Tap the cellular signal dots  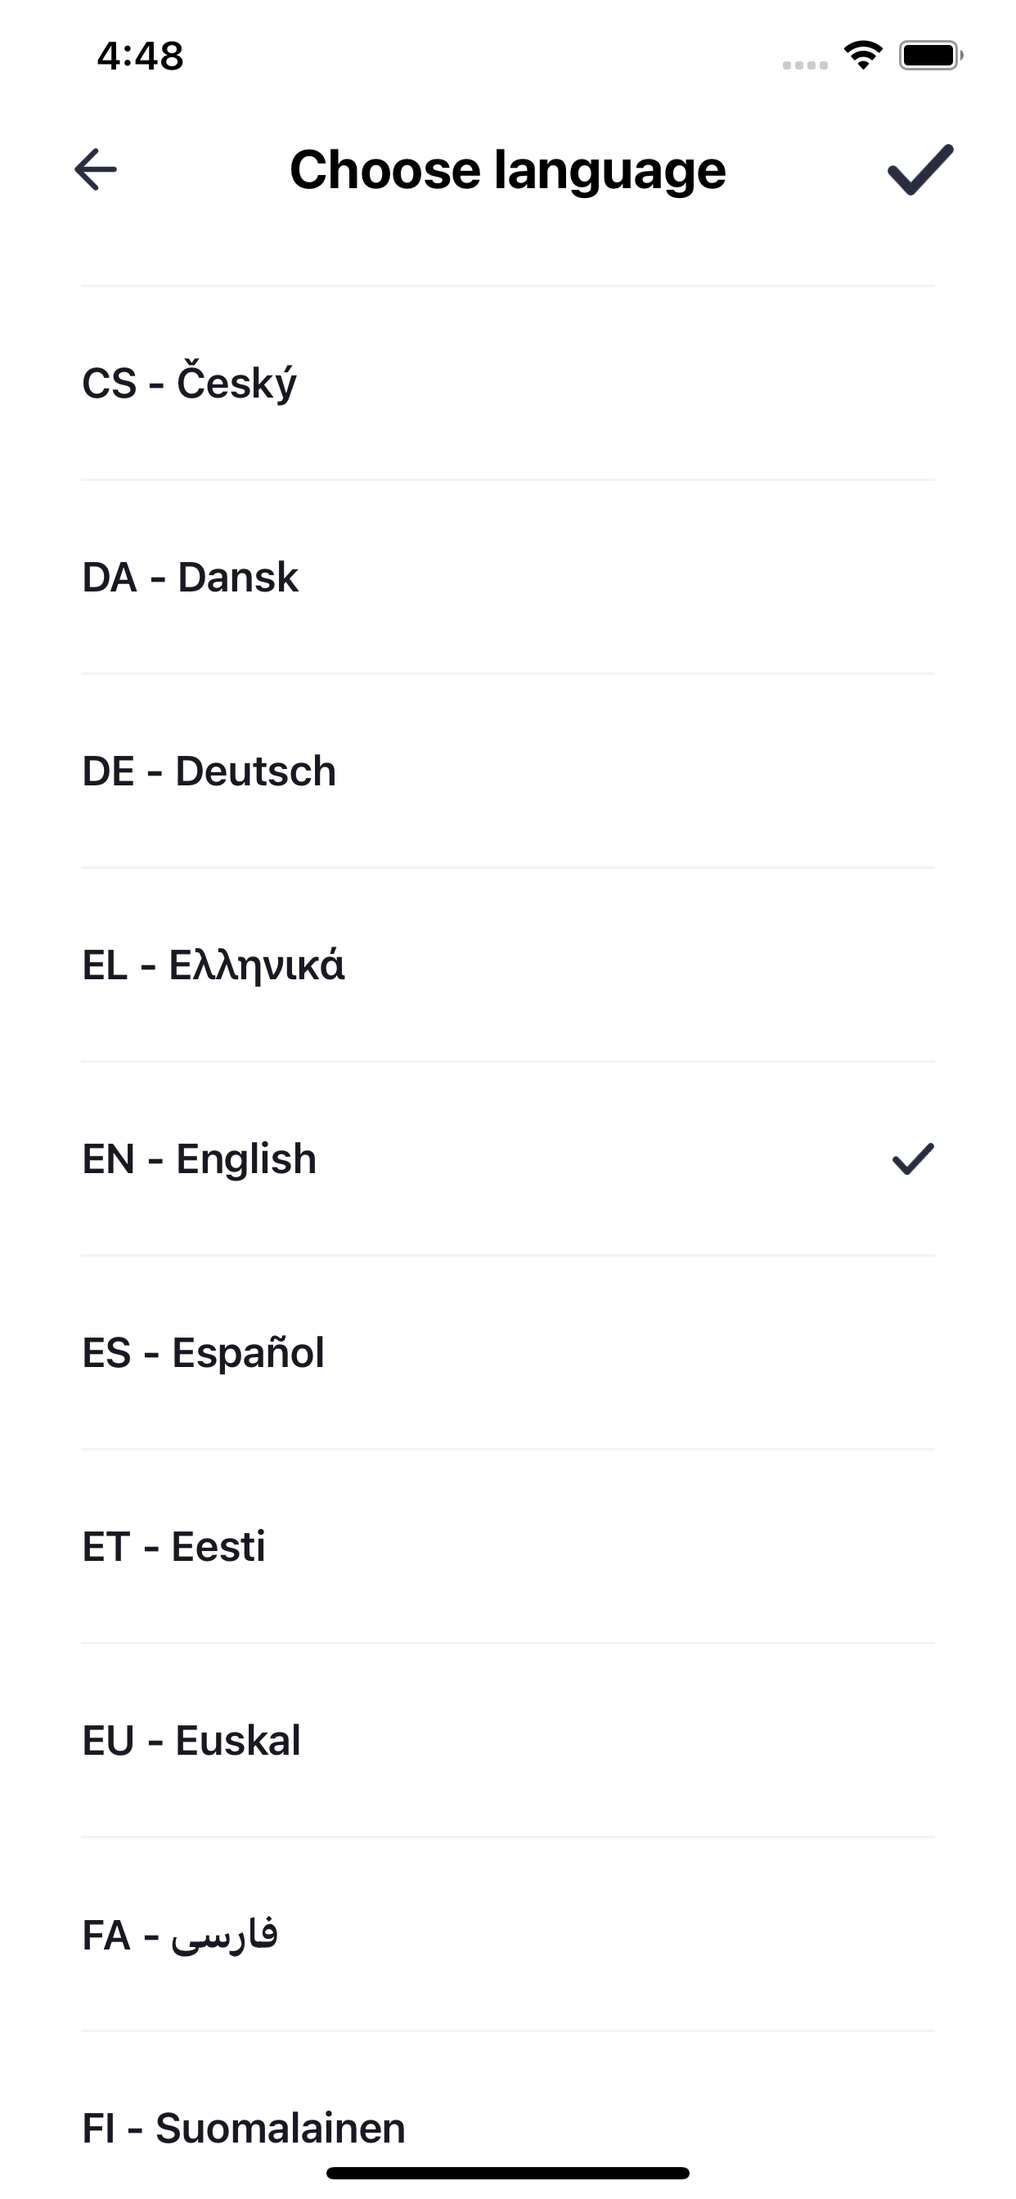tap(805, 65)
